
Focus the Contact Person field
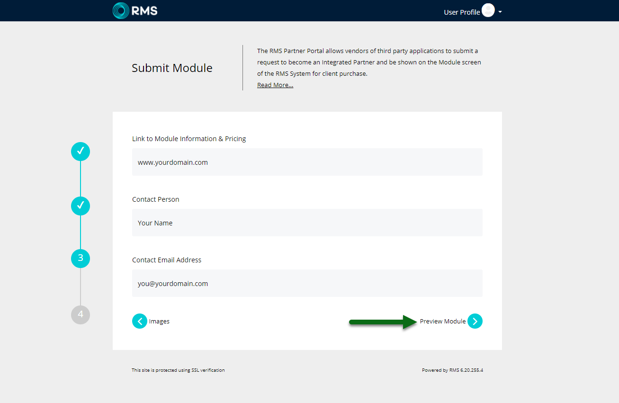307,223
